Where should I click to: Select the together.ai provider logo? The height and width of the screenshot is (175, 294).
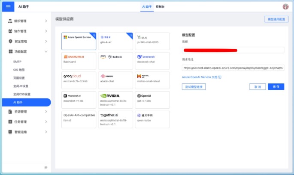pyautogui.click(x=109, y=115)
